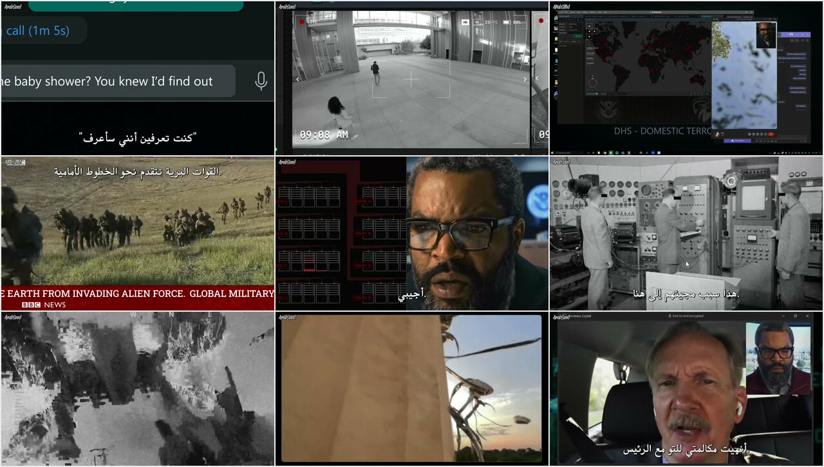Click the record dot on the adjacent camera feed

[541, 21]
